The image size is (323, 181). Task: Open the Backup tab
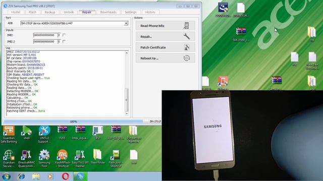(x=50, y=12)
